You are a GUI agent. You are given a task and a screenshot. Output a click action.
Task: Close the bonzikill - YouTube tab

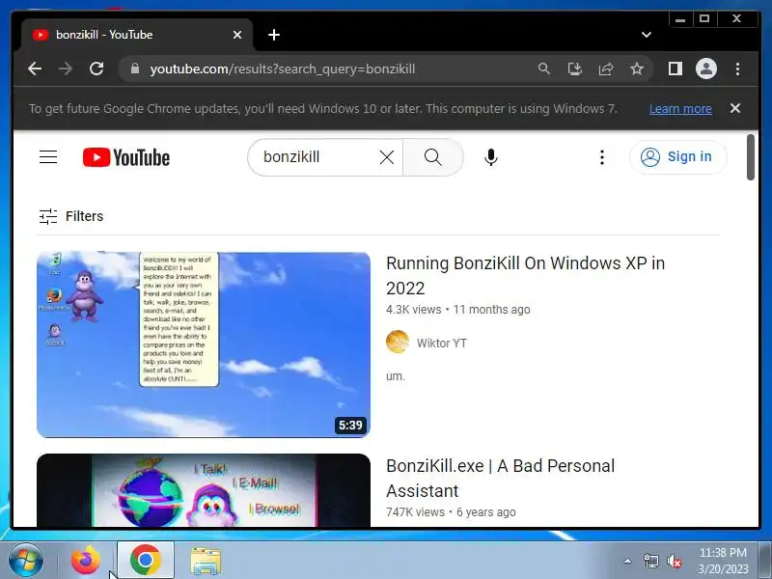point(237,35)
